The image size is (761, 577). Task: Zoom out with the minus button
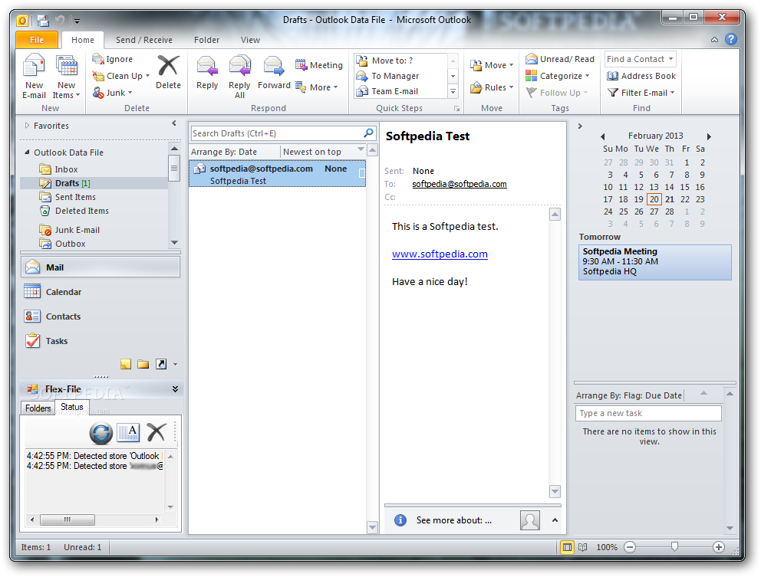point(630,547)
